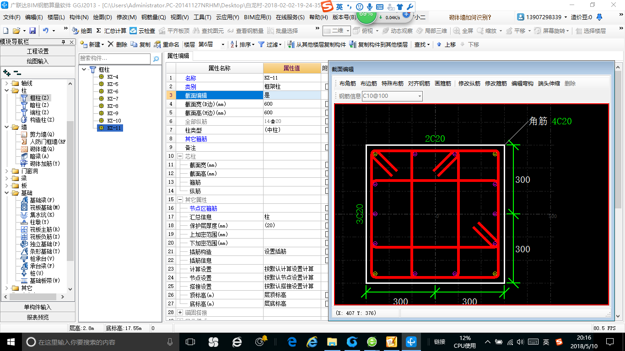Click 重命名 rename icon
Viewport: 625px width, 351px height.
pyautogui.click(x=157, y=44)
